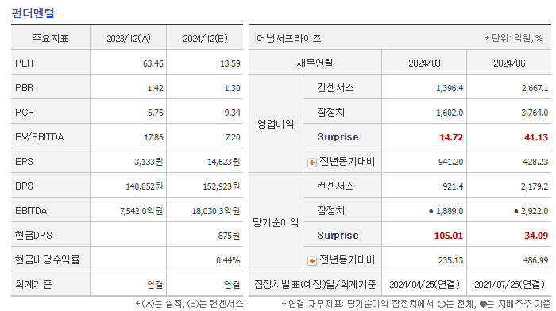Click 당기순이익 컨센서스 value 921.4
This screenshot has width=556, height=311.
tap(453, 186)
